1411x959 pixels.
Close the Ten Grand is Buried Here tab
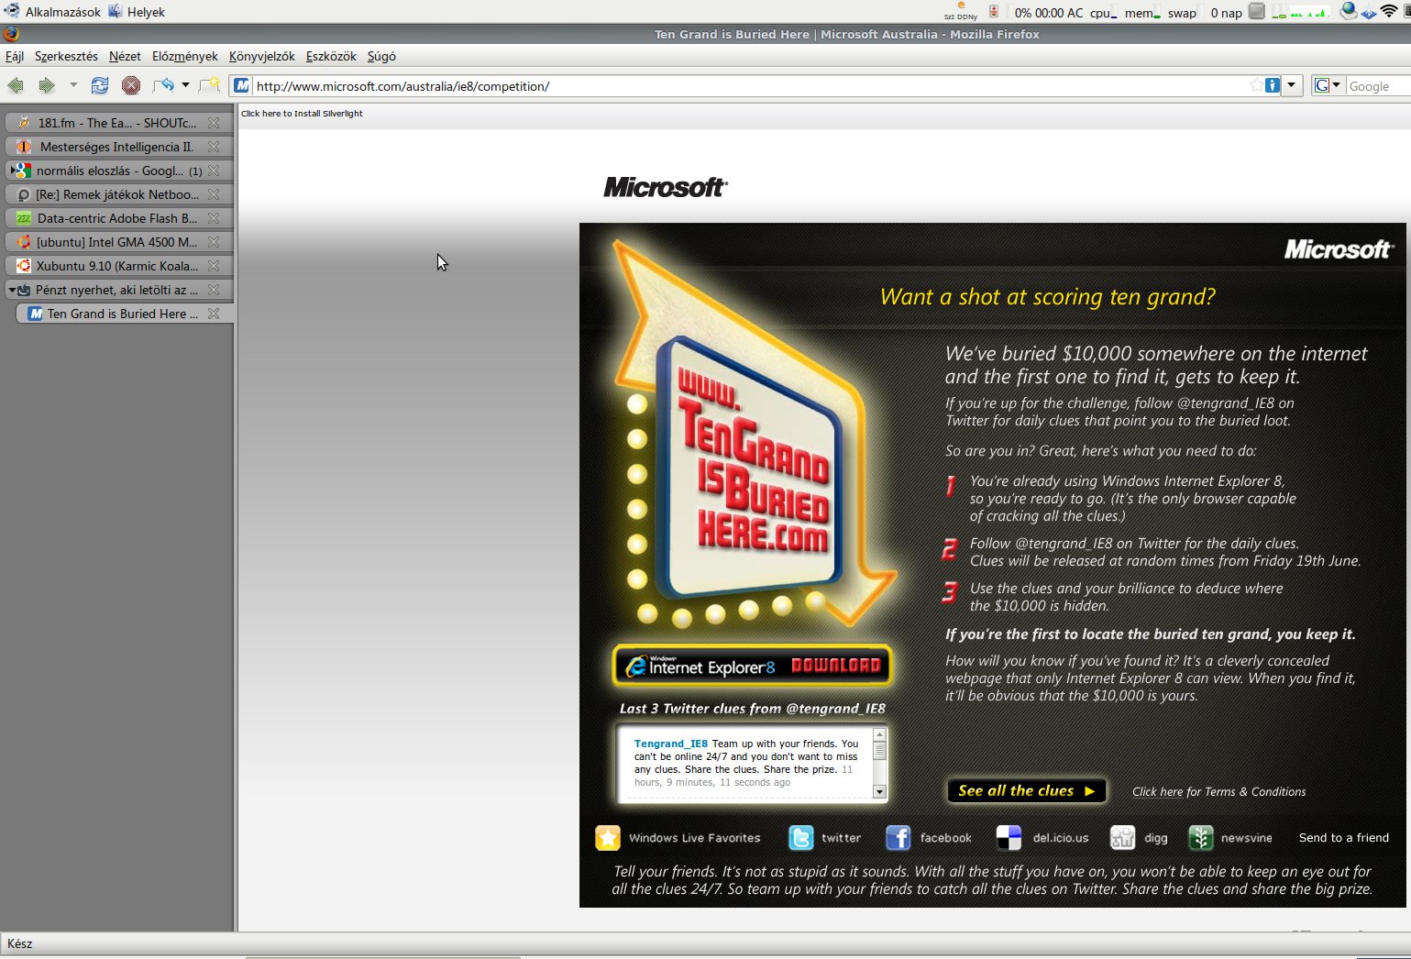coord(214,313)
